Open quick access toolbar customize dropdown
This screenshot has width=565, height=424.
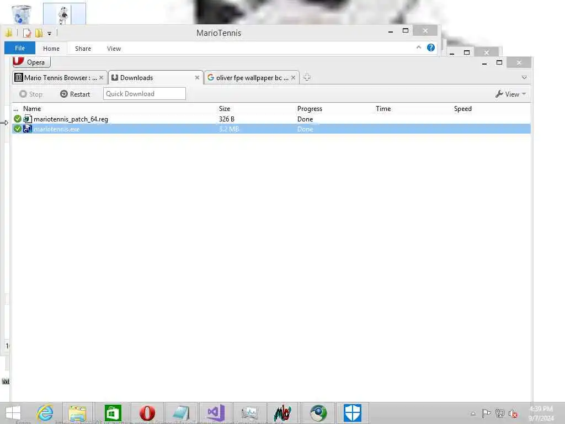pyautogui.click(x=49, y=34)
